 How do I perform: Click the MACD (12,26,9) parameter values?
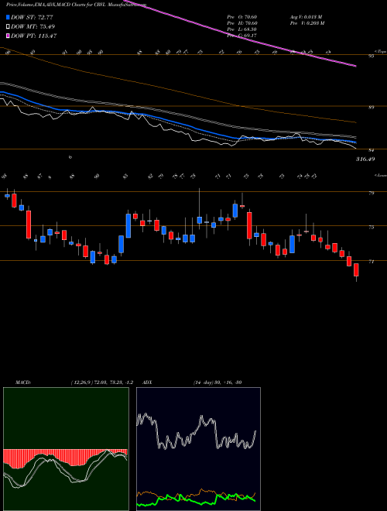(x=101, y=382)
